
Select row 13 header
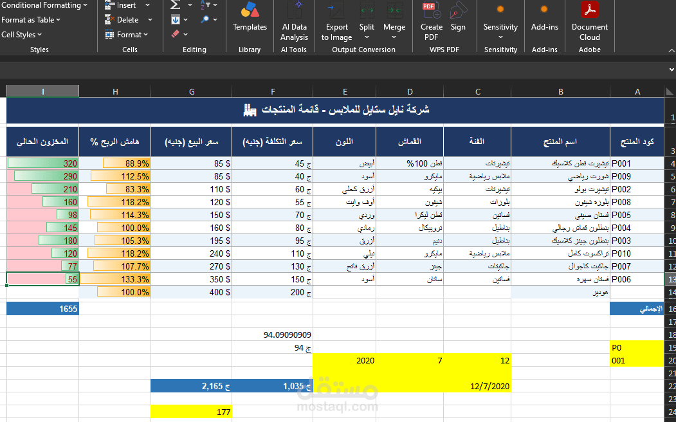click(x=670, y=279)
